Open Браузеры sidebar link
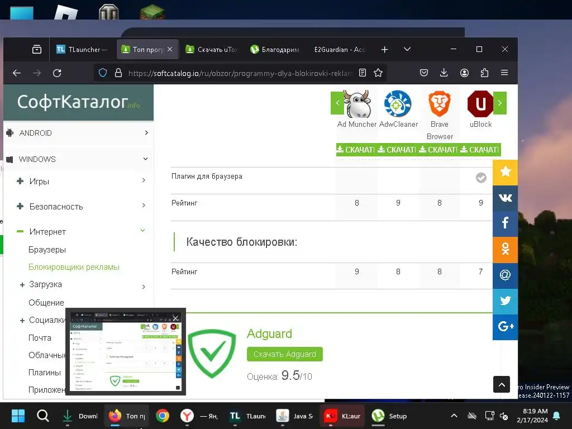The width and height of the screenshot is (572, 429). point(47,250)
